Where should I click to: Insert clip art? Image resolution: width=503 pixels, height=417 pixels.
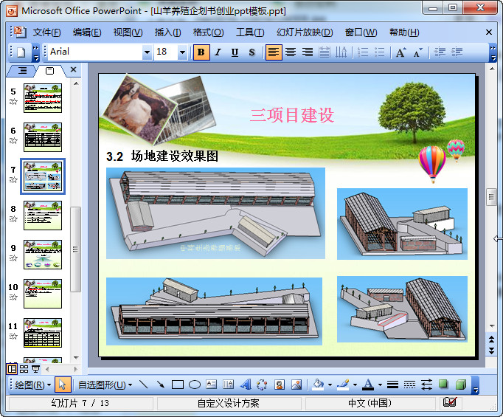click(280, 385)
